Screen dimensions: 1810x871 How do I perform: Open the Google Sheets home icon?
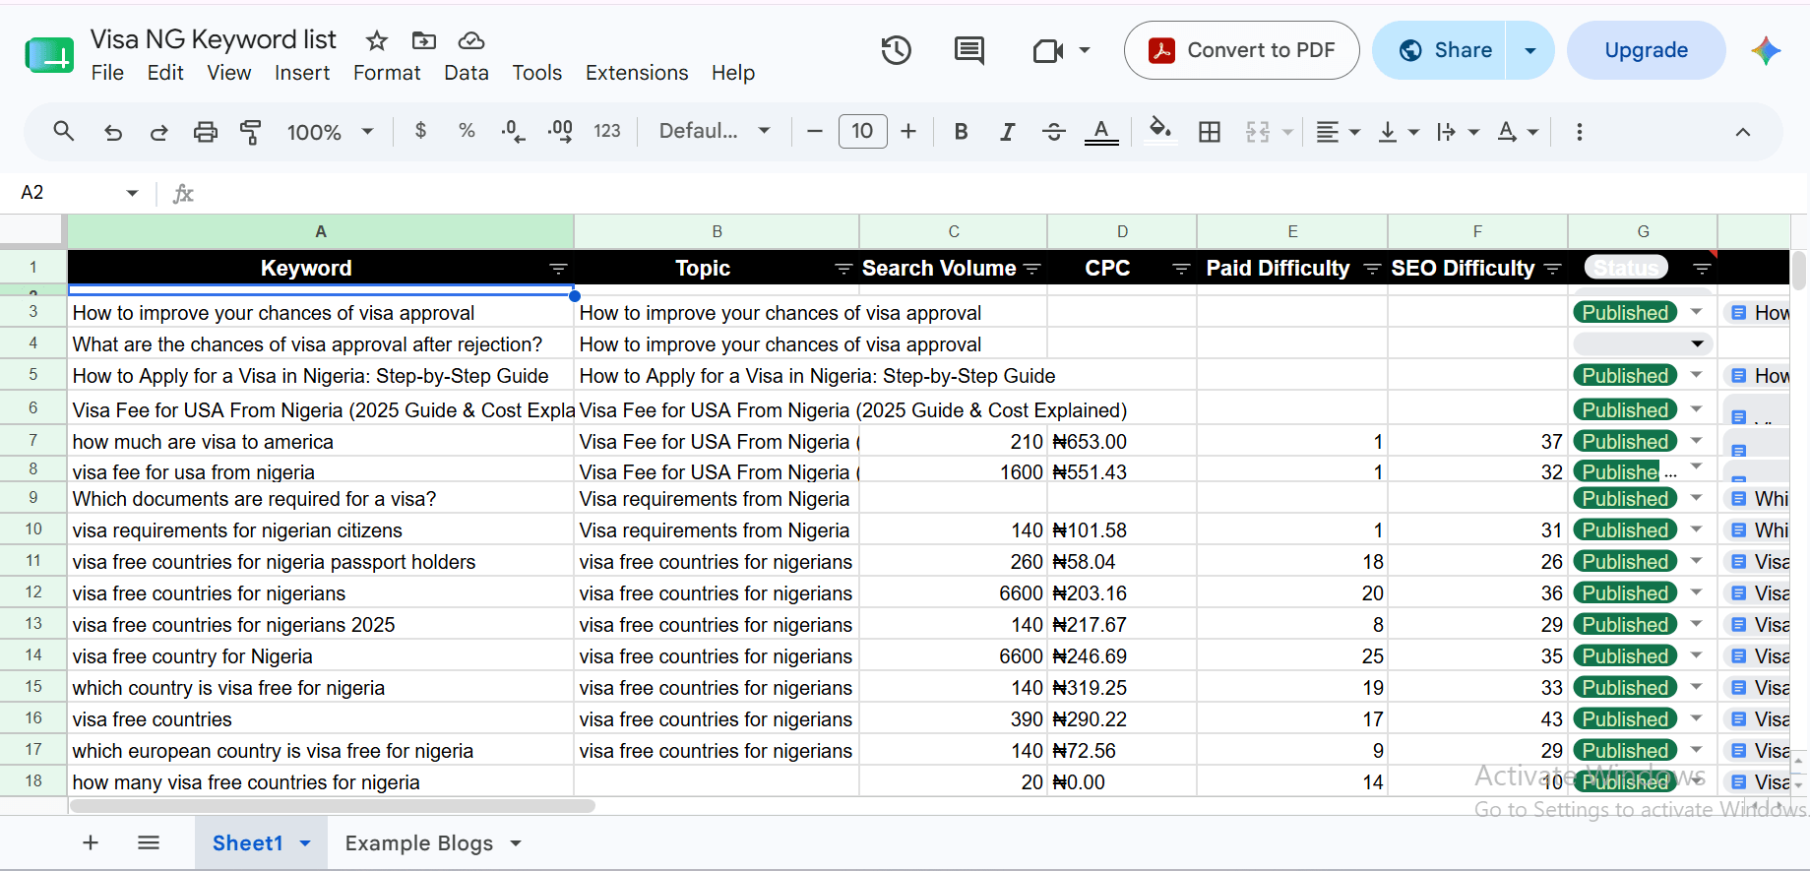click(x=49, y=55)
